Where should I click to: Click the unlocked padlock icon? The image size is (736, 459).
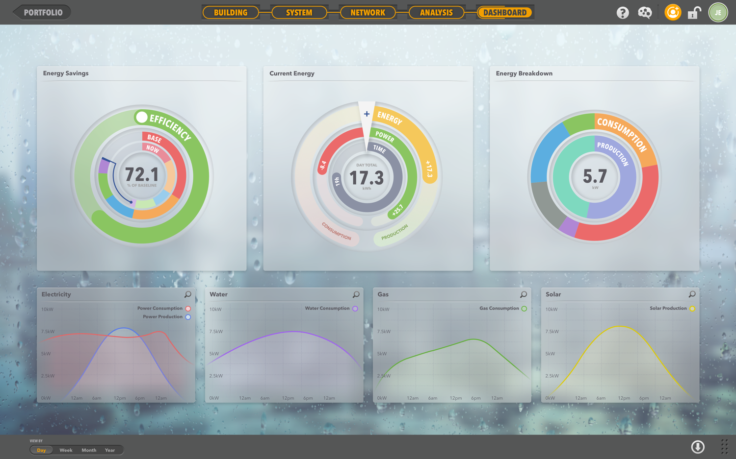(x=694, y=13)
